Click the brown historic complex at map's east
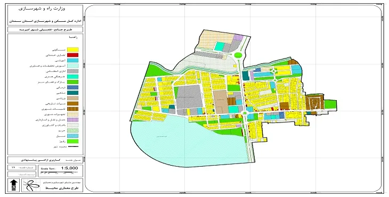Image resolution: width=389 pixels, height=197 pixels. pyautogui.click(x=314, y=102)
